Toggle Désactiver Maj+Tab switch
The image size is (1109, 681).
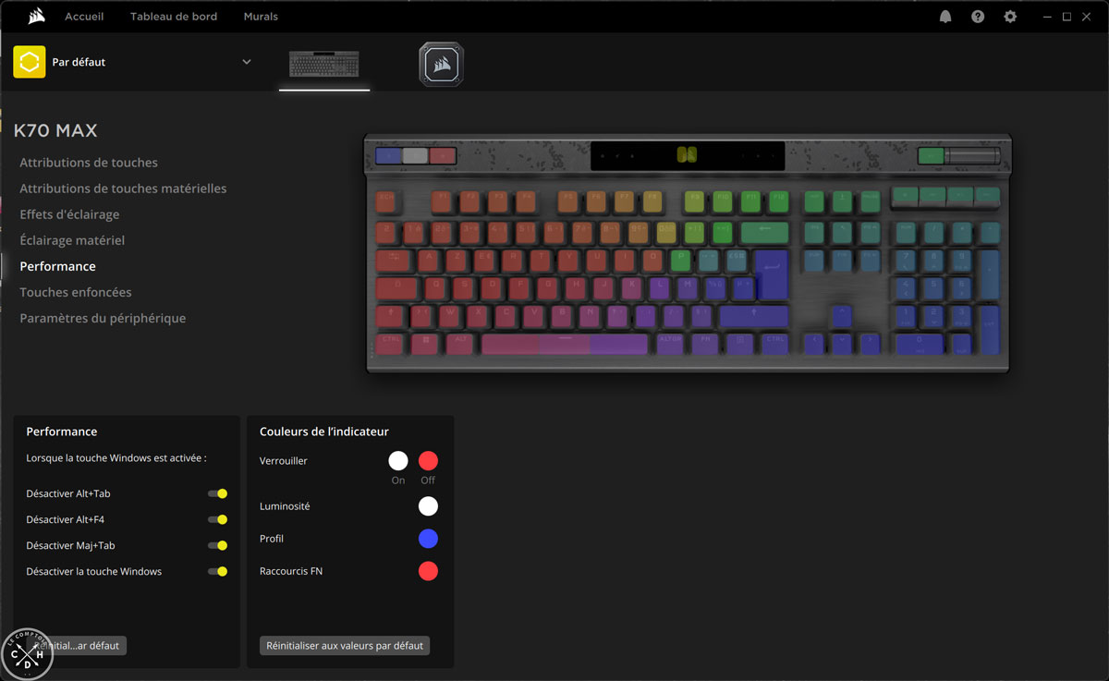218,545
